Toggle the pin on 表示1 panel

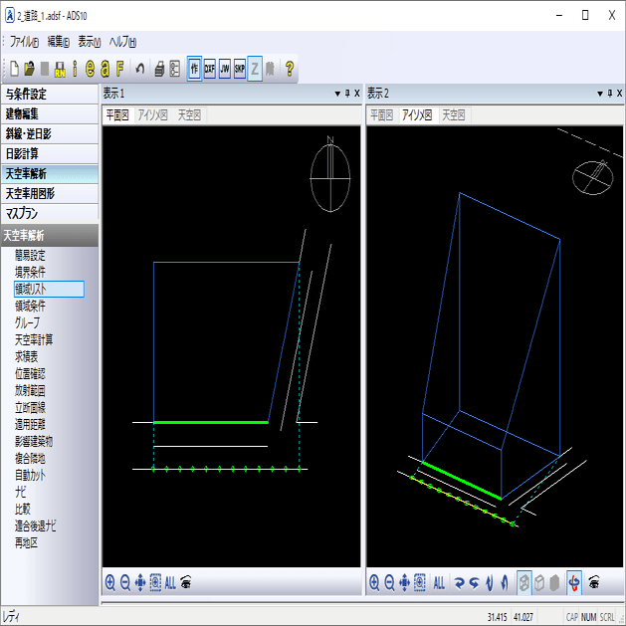tap(347, 94)
